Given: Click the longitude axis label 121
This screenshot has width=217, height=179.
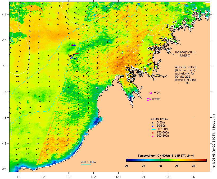Looking at the screenshot, I should coord(69,177).
